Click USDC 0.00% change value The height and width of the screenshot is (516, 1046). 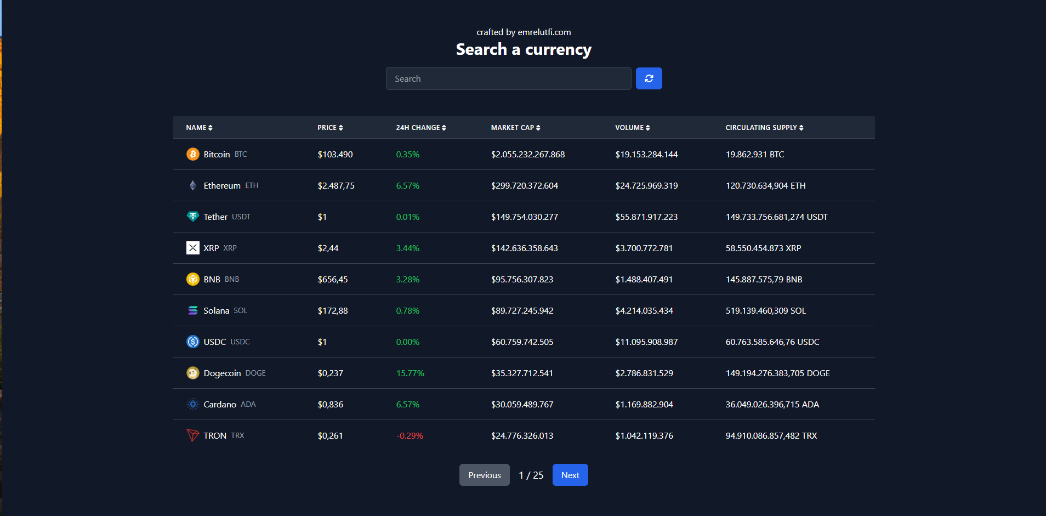click(408, 342)
